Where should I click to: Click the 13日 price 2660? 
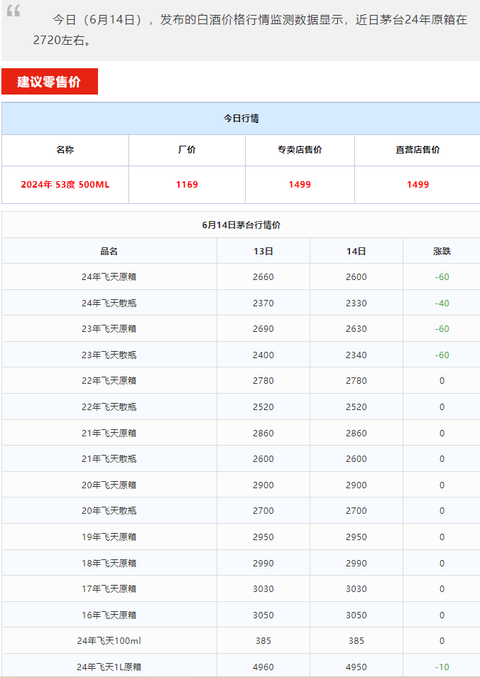pyautogui.click(x=263, y=276)
